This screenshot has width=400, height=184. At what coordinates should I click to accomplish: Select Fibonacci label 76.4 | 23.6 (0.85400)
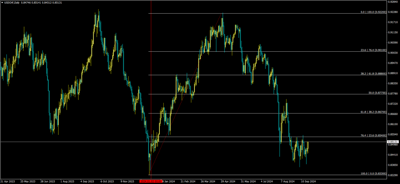tap(373, 135)
